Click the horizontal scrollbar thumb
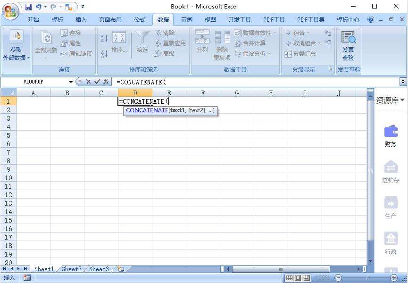The height and width of the screenshot is (283, 408). (281, 269)
